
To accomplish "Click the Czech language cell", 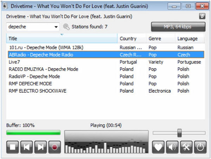I will pos(184,55).
